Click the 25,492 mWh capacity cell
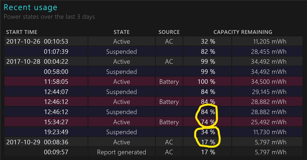This screenshot has width=307, height=160. point(267,122)
